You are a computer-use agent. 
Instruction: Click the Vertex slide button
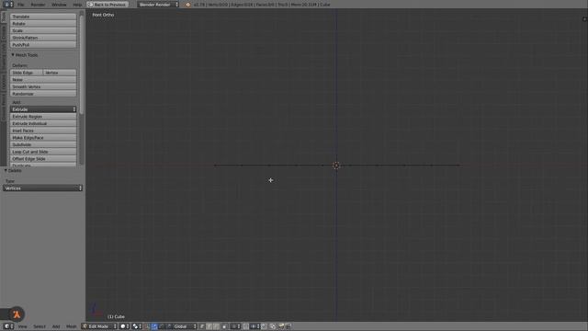tap(60, 73)
